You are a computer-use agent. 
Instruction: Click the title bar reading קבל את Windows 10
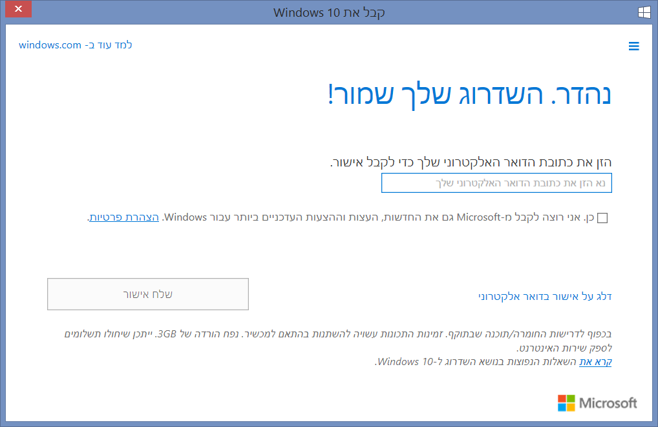(x=329, y=12)
